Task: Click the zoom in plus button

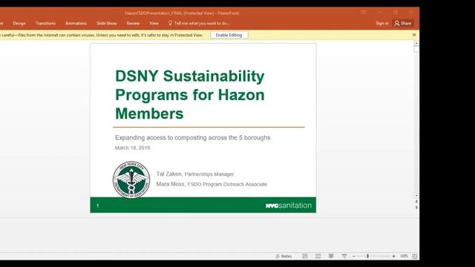Action: point(393,256)
